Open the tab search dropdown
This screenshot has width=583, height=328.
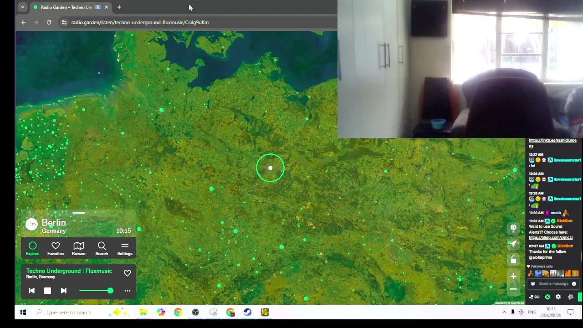click(22, 7)
